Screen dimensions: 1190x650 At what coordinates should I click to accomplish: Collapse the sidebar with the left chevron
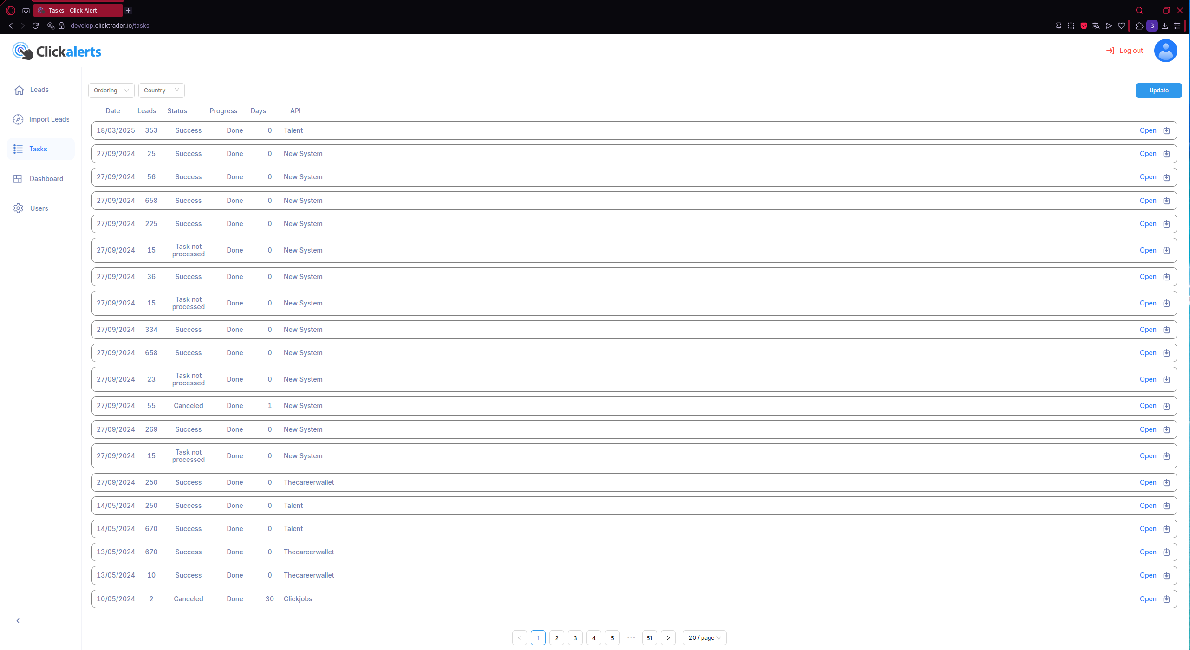coord(18,621)
